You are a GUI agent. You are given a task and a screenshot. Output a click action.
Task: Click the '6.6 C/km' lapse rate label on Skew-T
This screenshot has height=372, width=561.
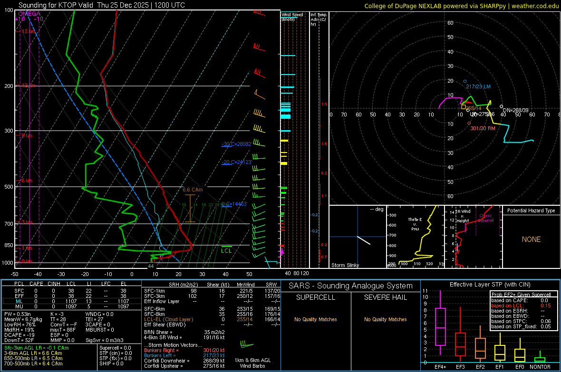[x=193, y=190]
